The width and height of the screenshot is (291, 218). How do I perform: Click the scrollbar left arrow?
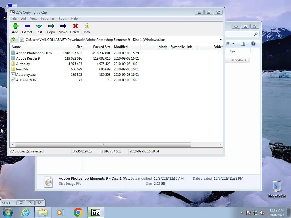(12, 144)
